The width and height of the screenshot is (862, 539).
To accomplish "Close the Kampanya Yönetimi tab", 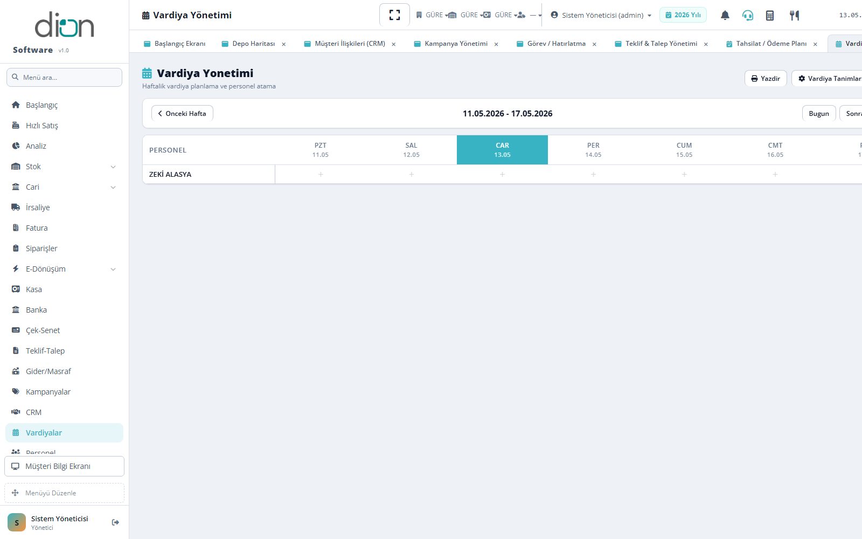I will (496, 44).
